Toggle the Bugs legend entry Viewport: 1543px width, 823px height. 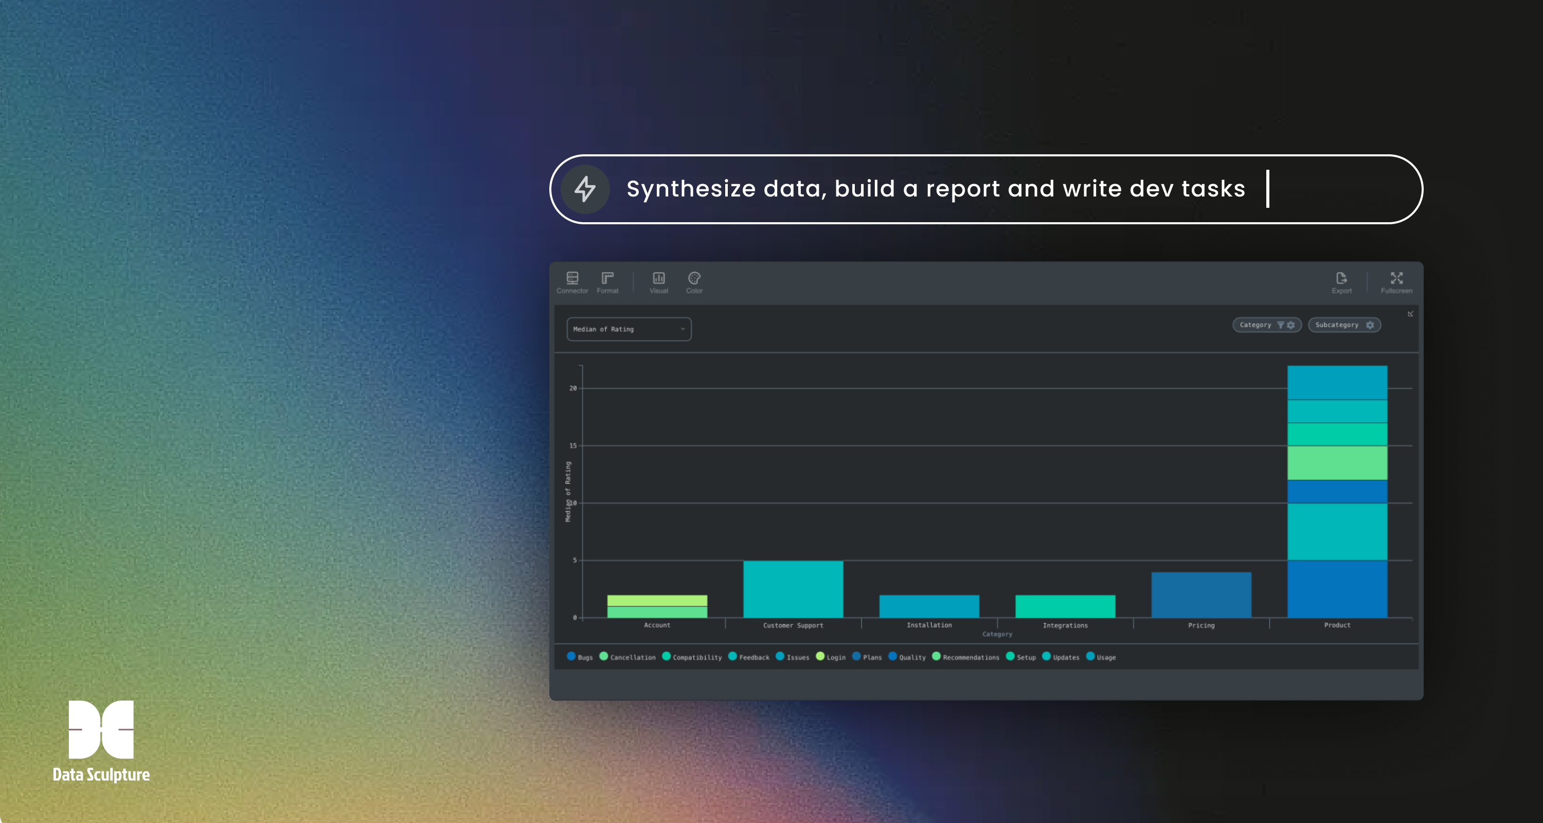tap(580, 657)
